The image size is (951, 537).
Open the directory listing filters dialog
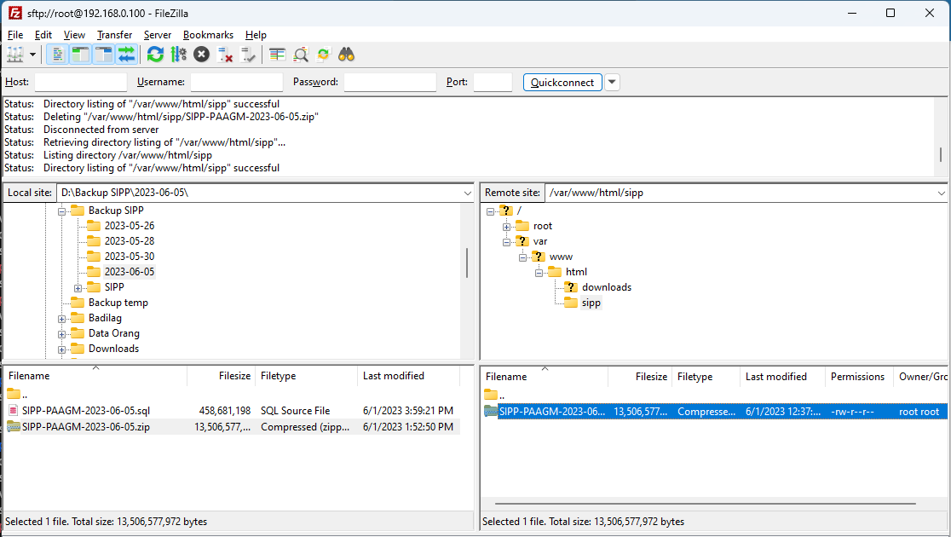(x=277, y=55)
